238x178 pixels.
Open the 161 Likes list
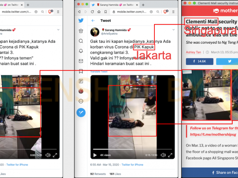[115, 174]
